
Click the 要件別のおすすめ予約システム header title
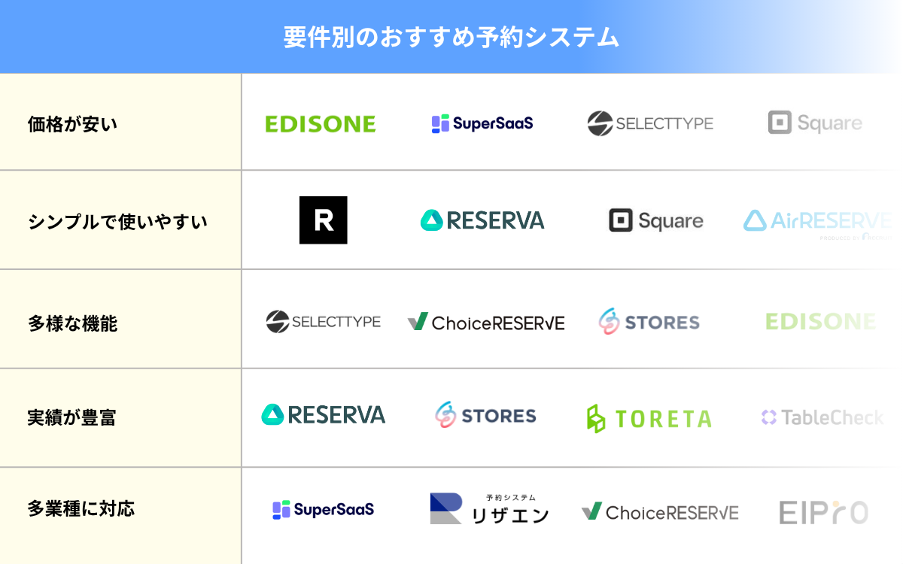click(451, 37)
